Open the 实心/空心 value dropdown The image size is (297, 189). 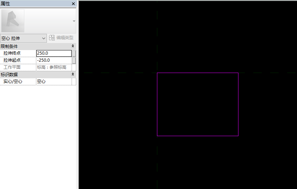[x=54, y=81]
